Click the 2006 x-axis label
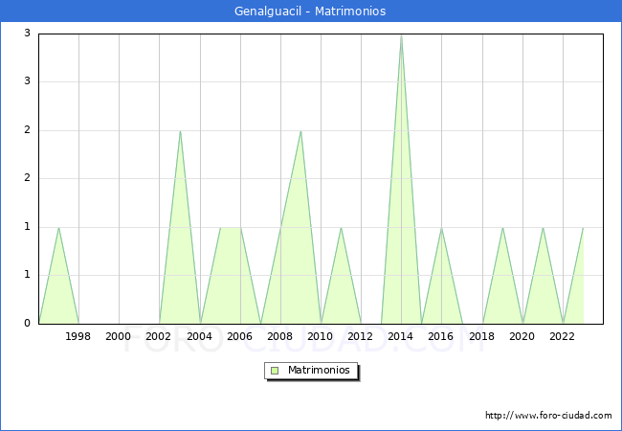The image size is (622, 431). click(x=239, y=336)
